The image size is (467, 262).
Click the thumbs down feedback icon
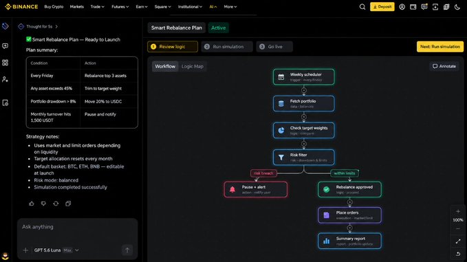point(43,204)
